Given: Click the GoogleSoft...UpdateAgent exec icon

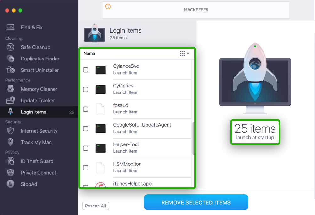Looking at the screenshot, I should [100, 129].
